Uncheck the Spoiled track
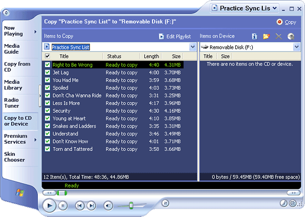The height and width of the screenshot is (217, 305). click(47, 88)
